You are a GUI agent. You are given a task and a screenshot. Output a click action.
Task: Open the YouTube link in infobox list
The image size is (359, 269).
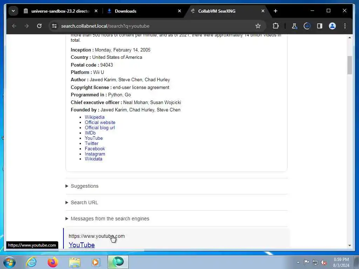click(94, 138)
